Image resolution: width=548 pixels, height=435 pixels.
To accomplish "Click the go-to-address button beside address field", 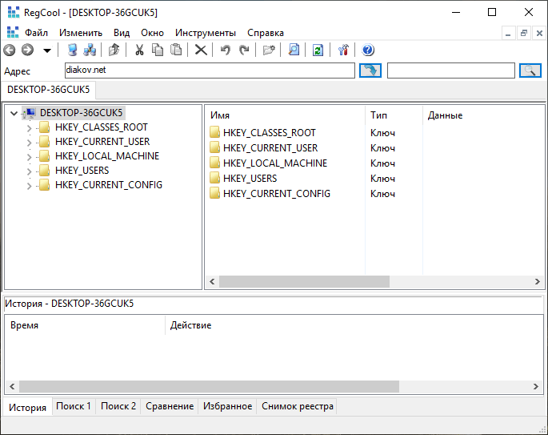I will click(370, 70).
